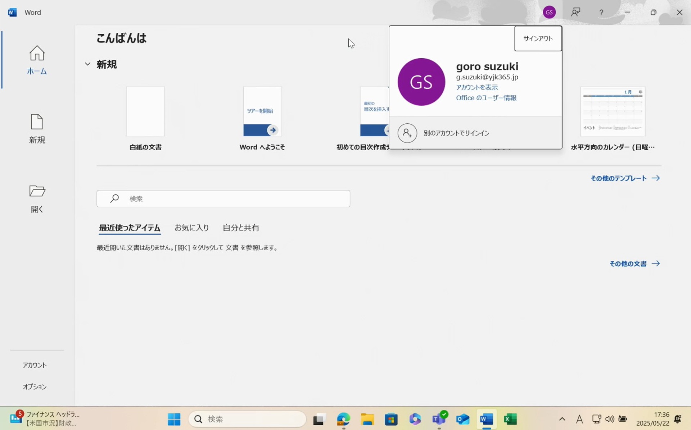
Task: Open Microsoft Teams from taskbar
Action: tap(439, 419)
